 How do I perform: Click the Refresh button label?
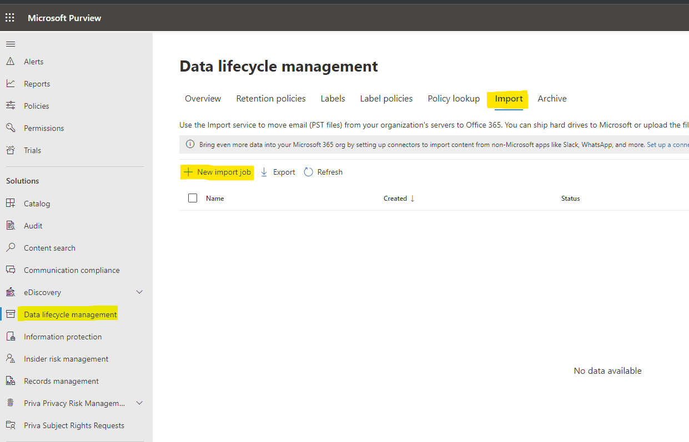click(x=330, y=172)
